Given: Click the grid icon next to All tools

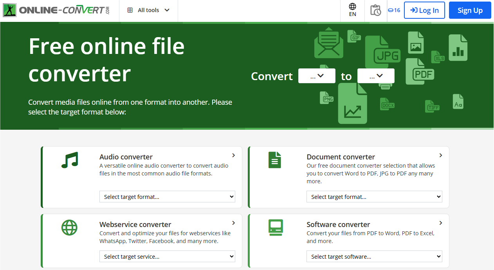Looking at the screenshot, I should pos(130,10).
